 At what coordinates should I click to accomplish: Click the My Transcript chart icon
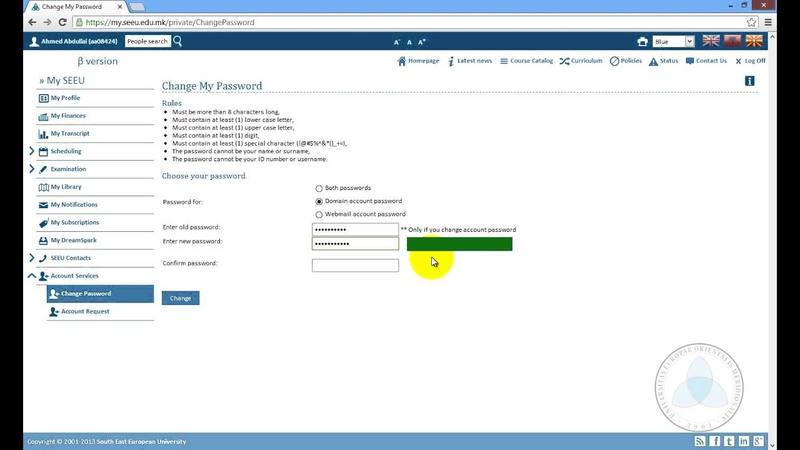pos(43,134)
